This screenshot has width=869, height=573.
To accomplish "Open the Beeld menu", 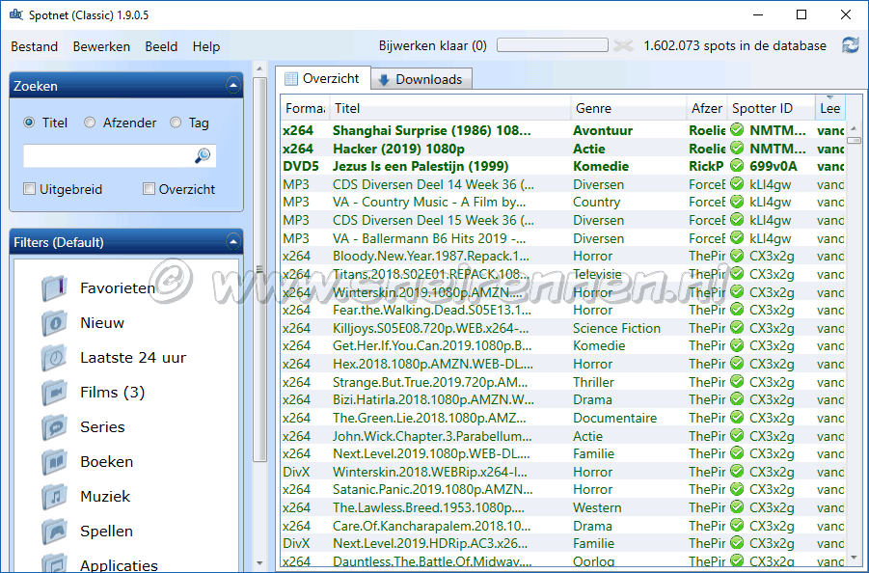I will tap(161, 46).
